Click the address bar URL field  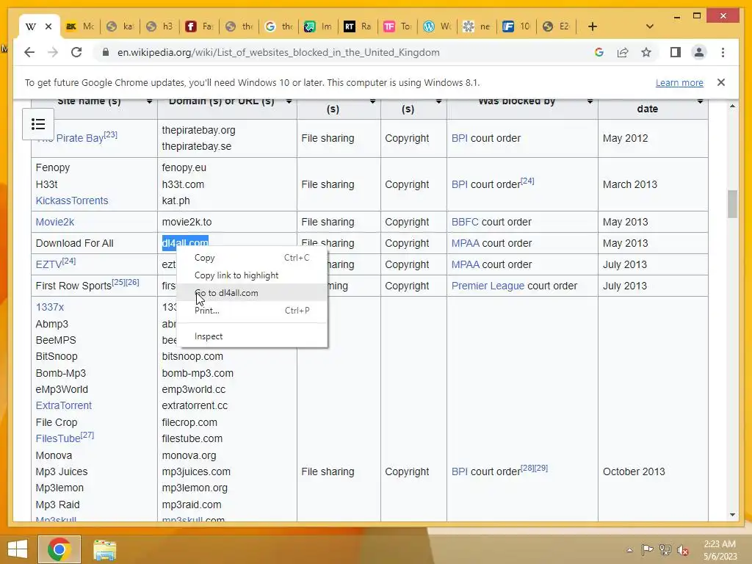click(x=278, y=52)
